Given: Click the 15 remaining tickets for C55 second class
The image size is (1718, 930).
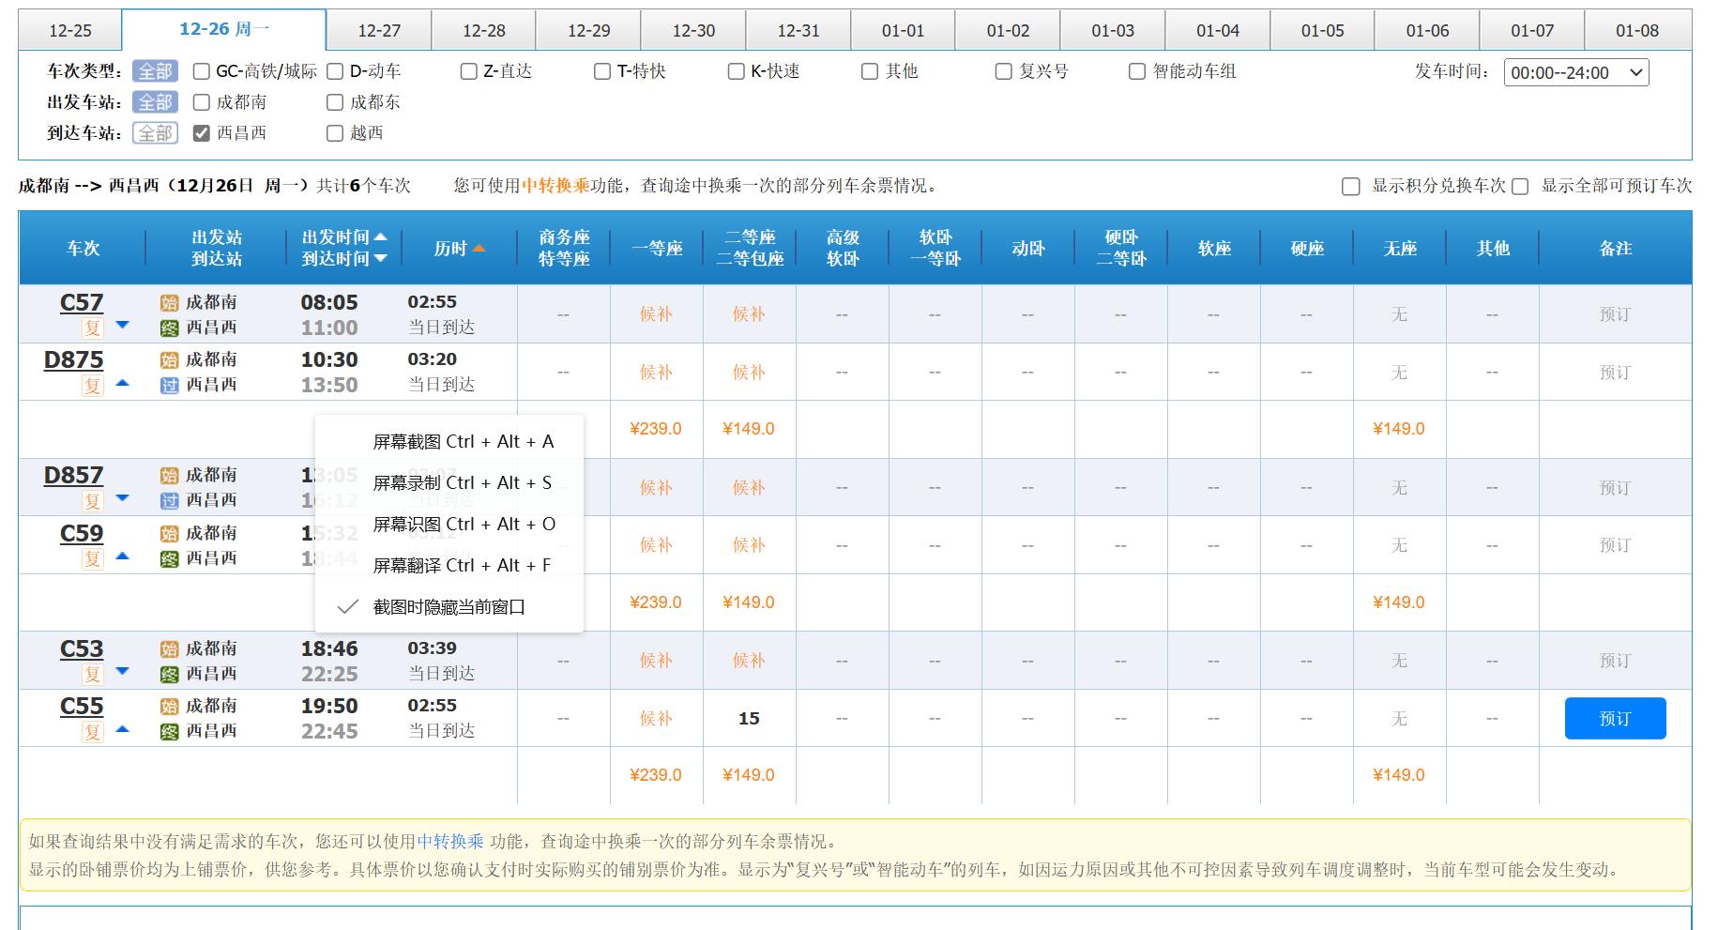Looking at the screenshot, I should pyautogui.click(x=750, y=718).
